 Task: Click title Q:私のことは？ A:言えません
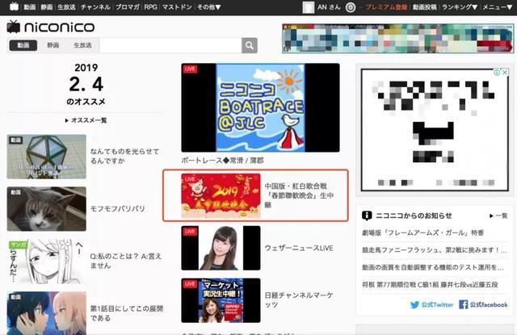coord(126,261)
